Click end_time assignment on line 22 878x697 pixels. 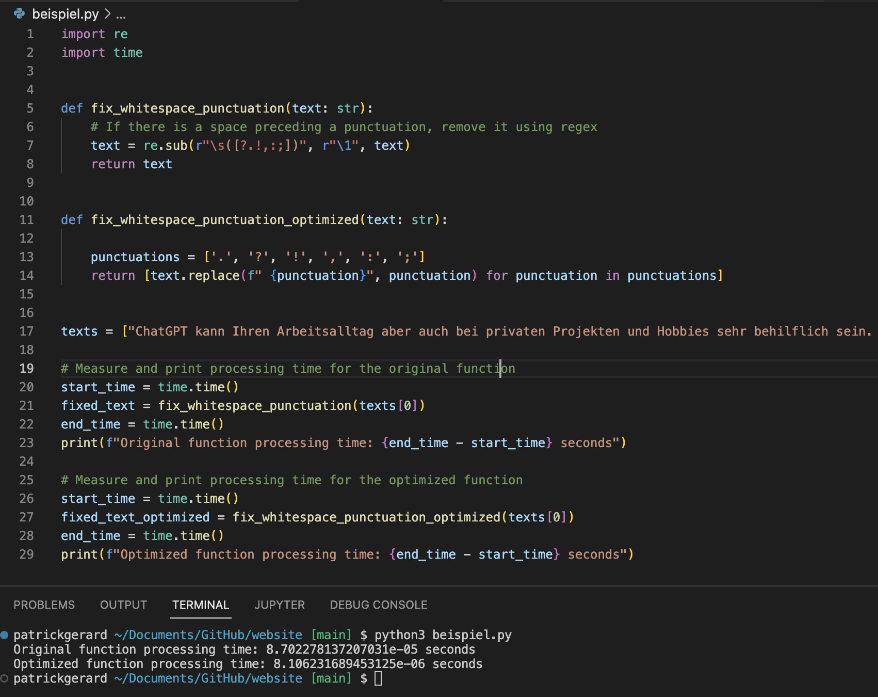click(142, 424)
